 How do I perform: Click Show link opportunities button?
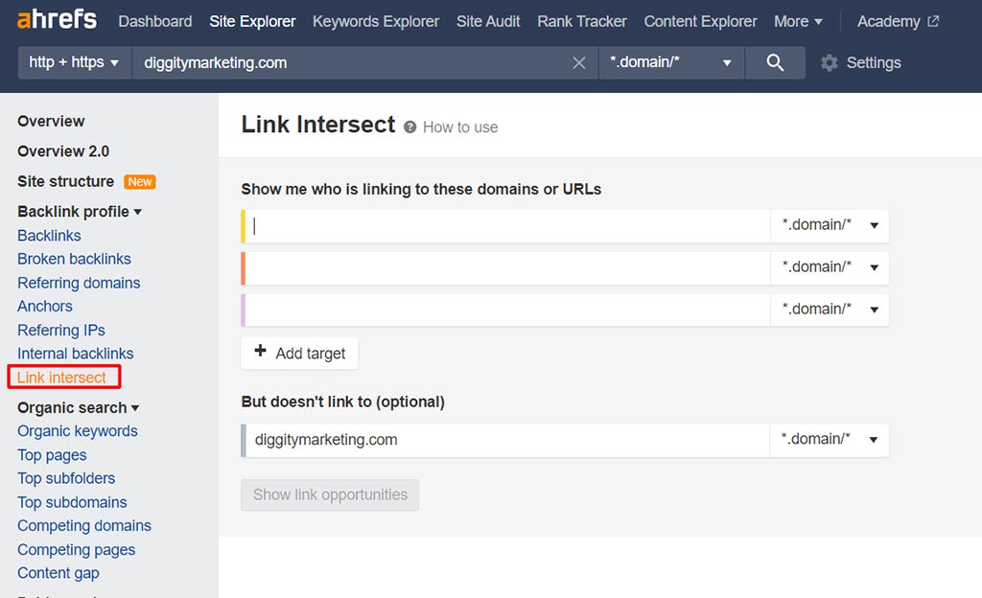[x=330, y=495]
